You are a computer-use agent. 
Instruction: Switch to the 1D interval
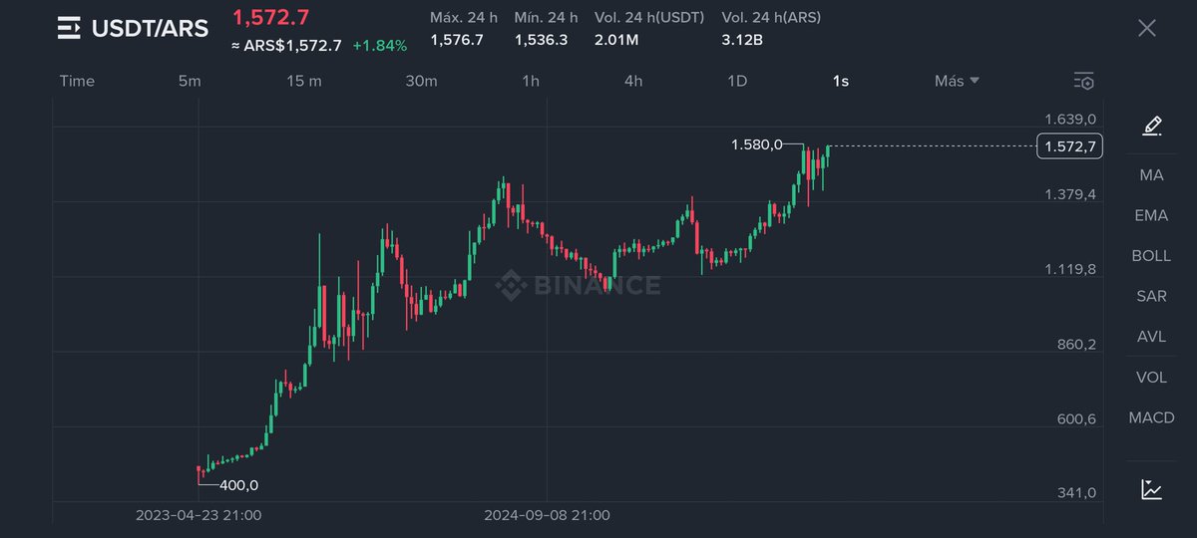[x=737, y=81]
